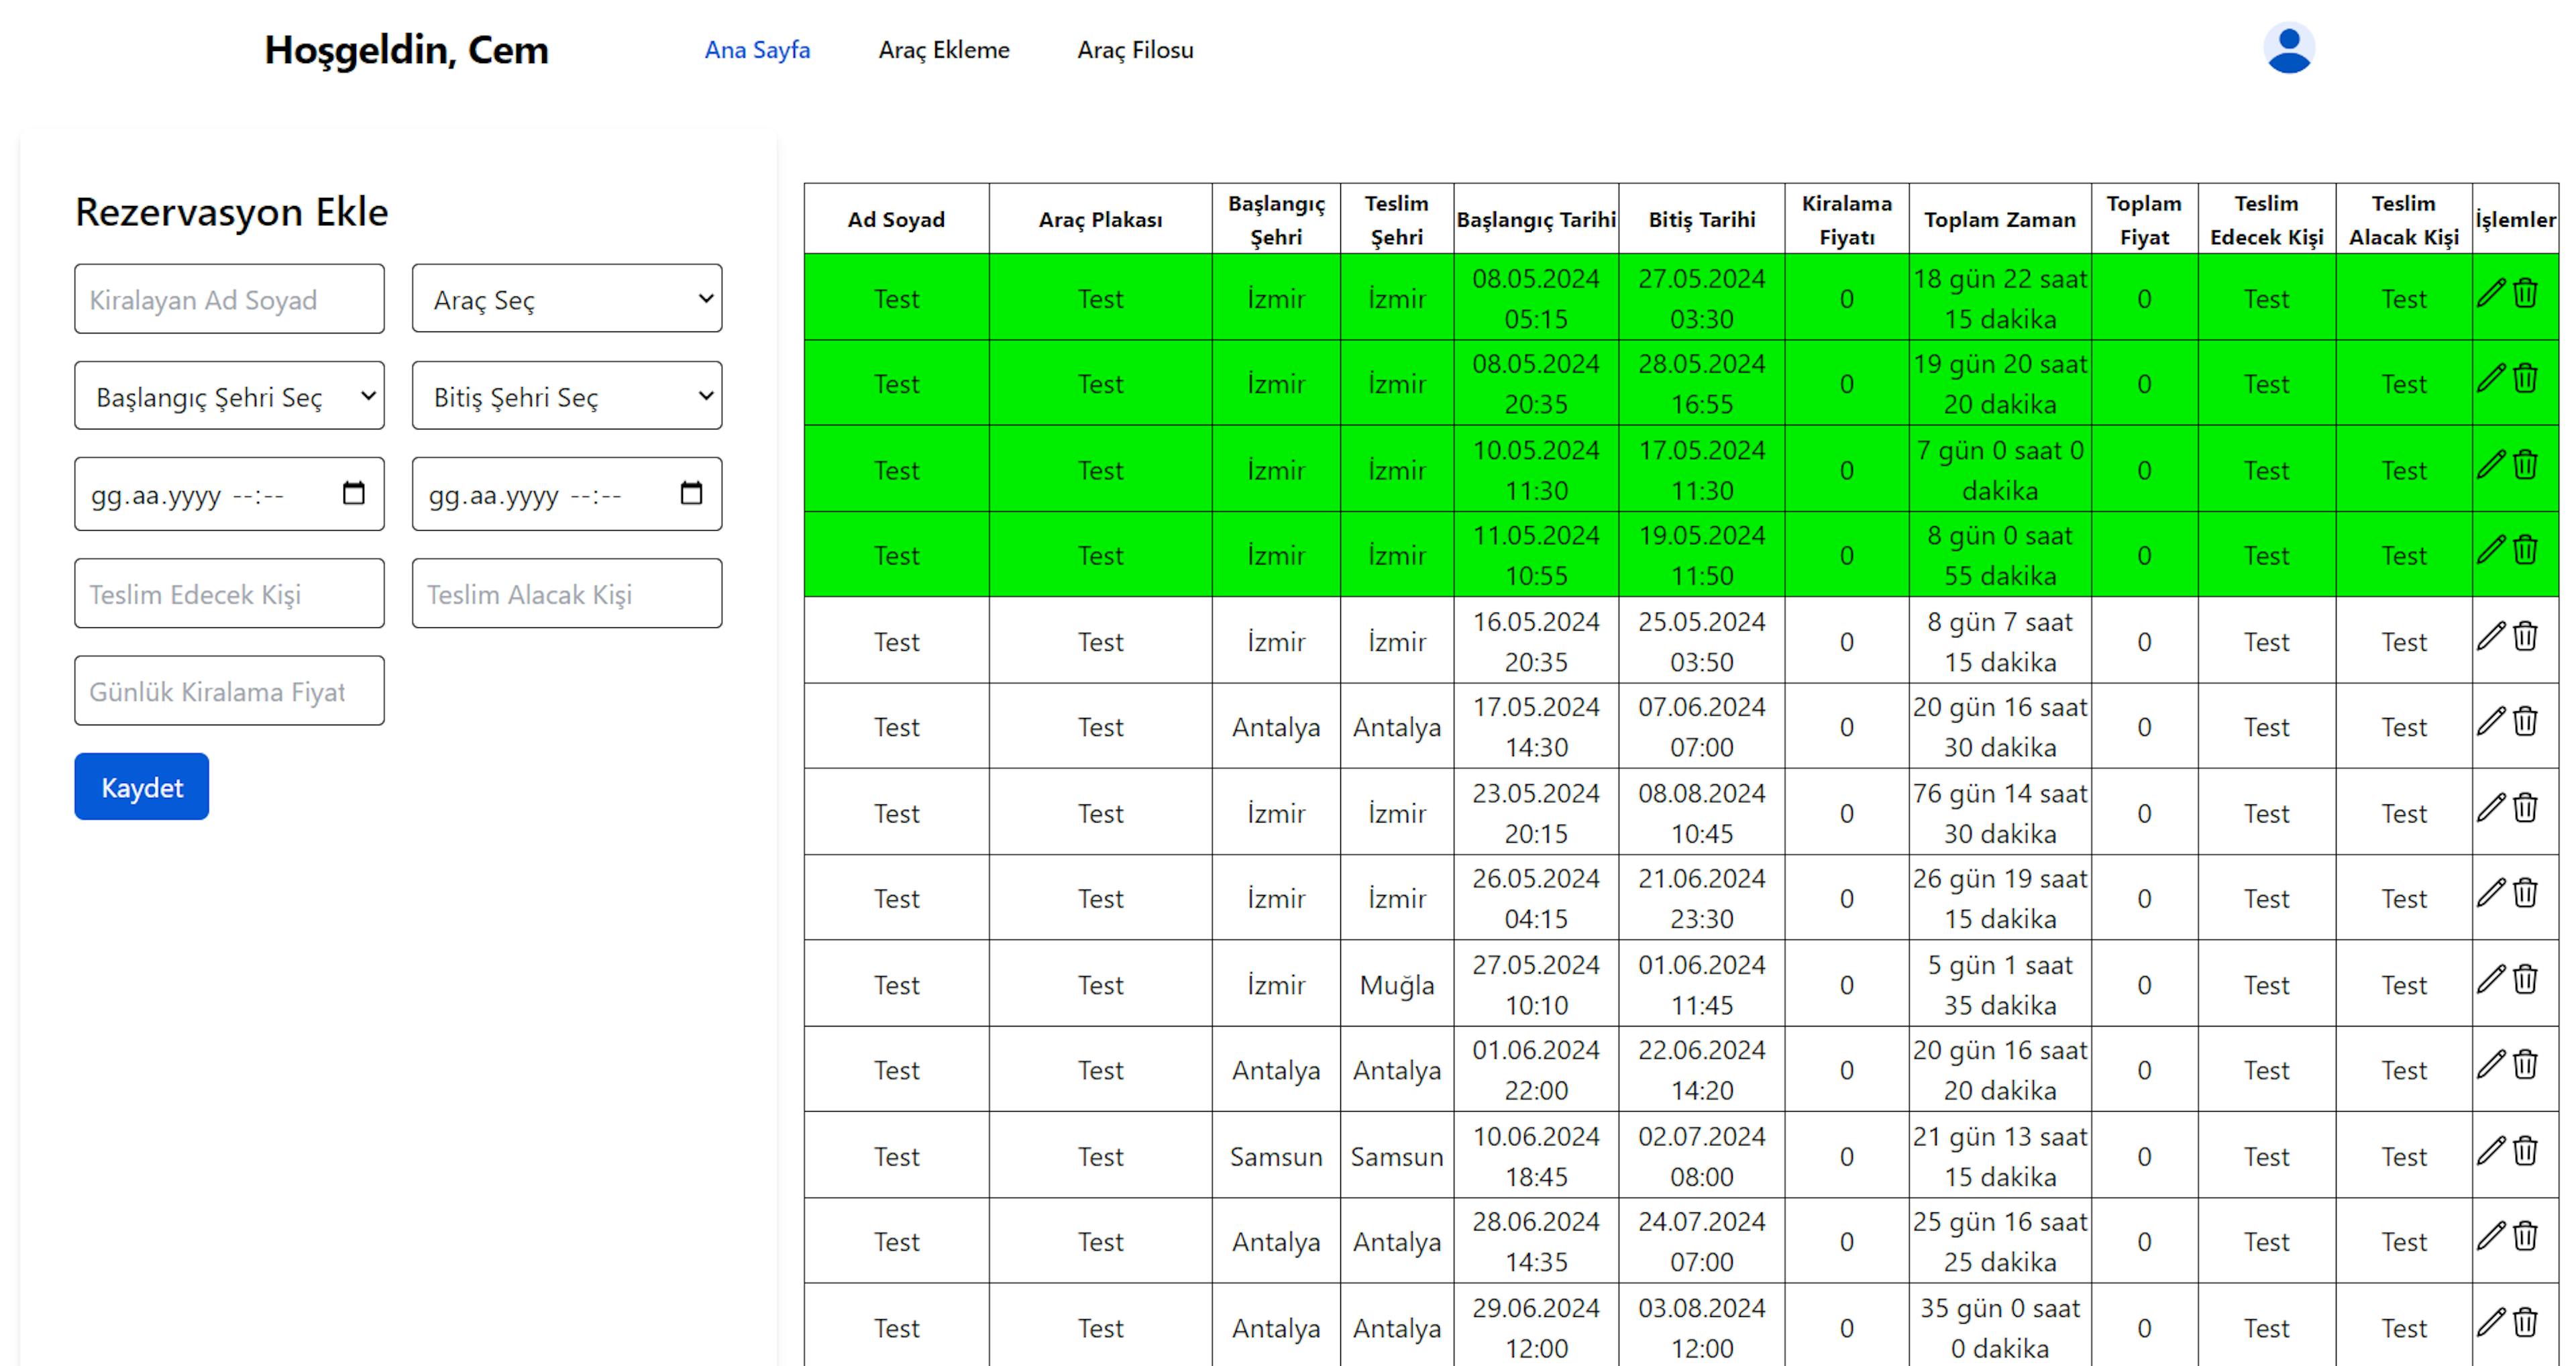2576x1366 pixels.
Task: Click the İşlemler column header
Action: pos(2515,219)
